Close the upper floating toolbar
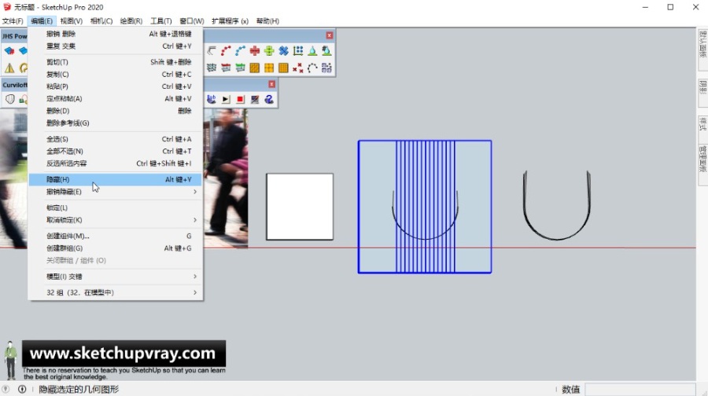708x396 pixels. pyautogui.click(x=330, y=35)
